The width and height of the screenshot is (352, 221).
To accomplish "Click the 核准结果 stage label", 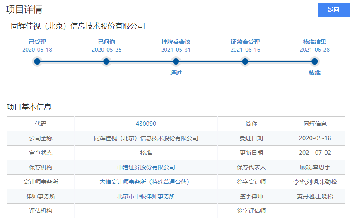I will tap(314, 42).
